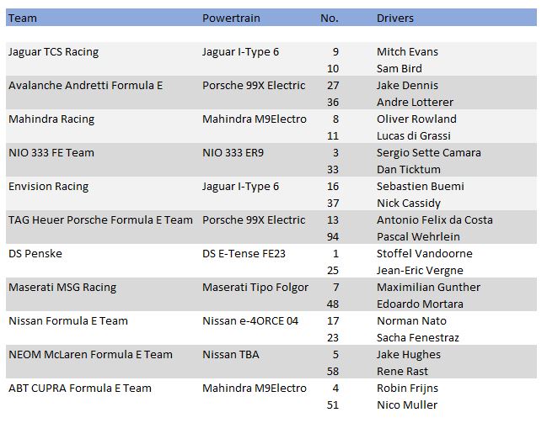Click the No. column header
Screen dimensions: 547x423
(330, 18)
